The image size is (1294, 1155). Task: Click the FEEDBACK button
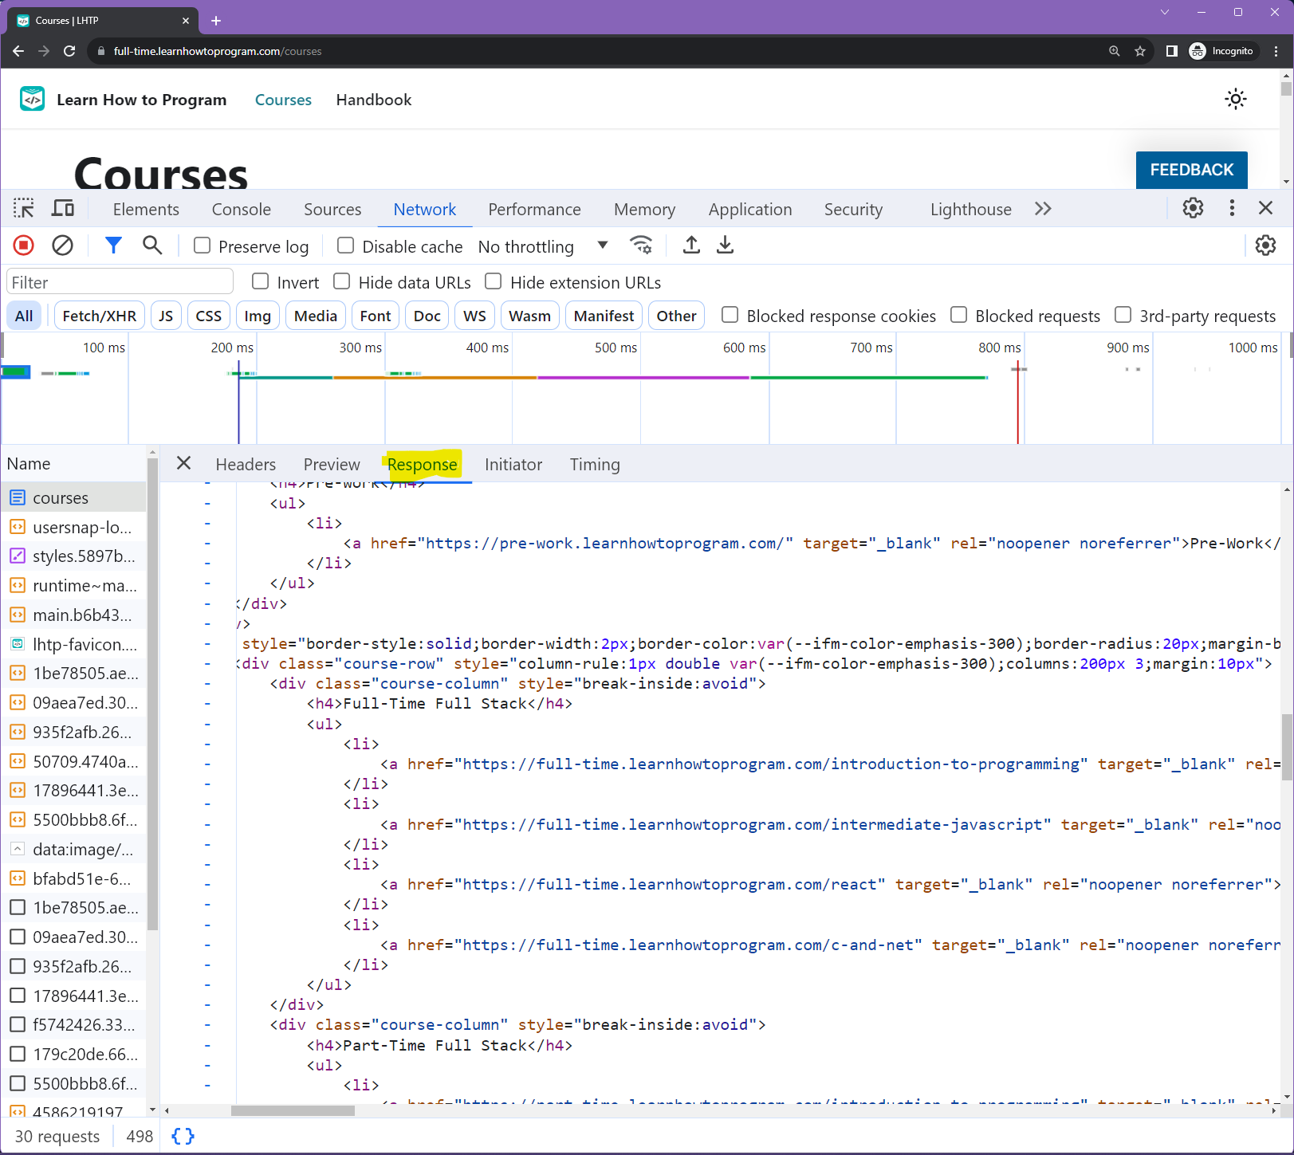1191,170
